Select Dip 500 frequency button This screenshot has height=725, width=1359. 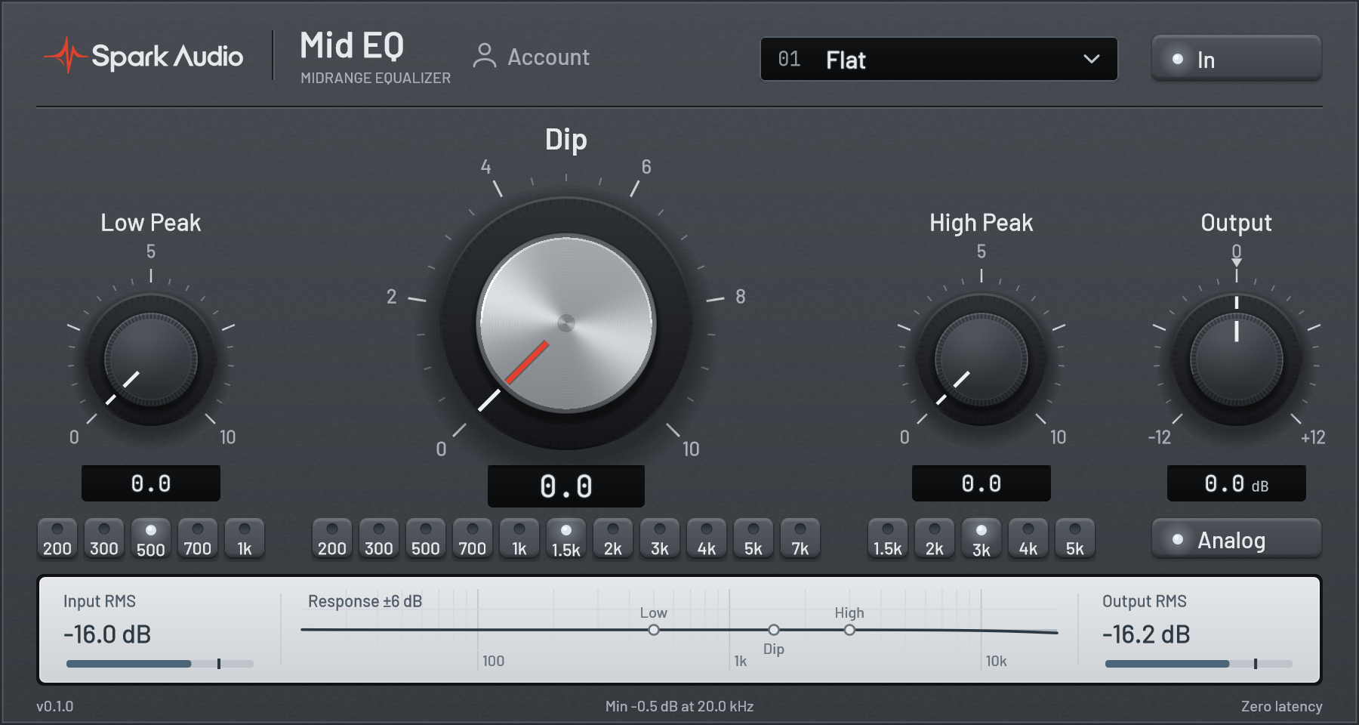[x=426, y=539]
